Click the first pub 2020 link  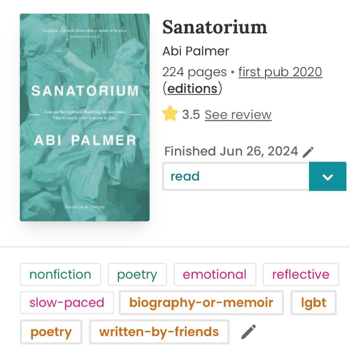280,72
